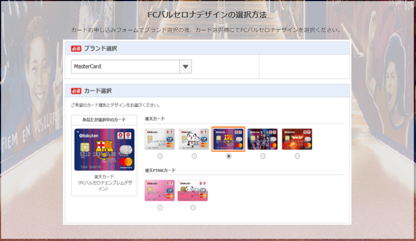Viewport: 416px width, 241px height.
Task: Toggle the FC Barcelona emblem card radio button
Action: tap(229, 156)
